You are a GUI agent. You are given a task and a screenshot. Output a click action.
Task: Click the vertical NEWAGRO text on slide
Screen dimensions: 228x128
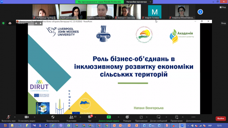(x=69, y=100)
